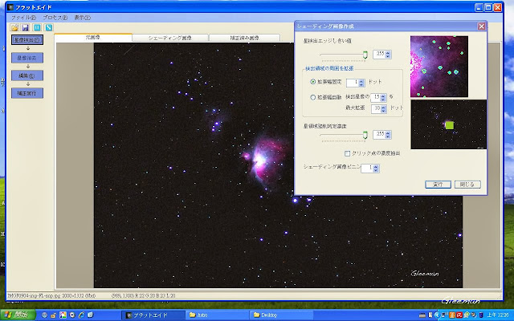Click the 検出星像の multiplier field showing 1.5

click(x=376, y=97)
